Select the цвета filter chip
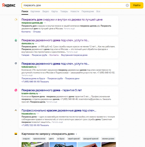Viewport: 145px width, 147px height. click(x=51, y=139)
